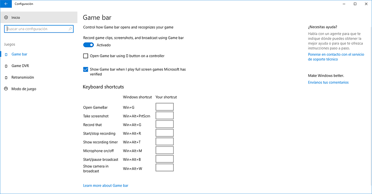The height and width of the screenshot is (194, 372).
Task: Click the search magnifier icon
Action: [x=70, y=29]
